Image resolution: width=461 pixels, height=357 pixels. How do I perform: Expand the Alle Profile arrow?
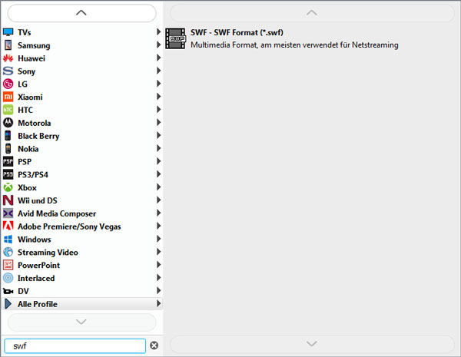pos(158,304)
